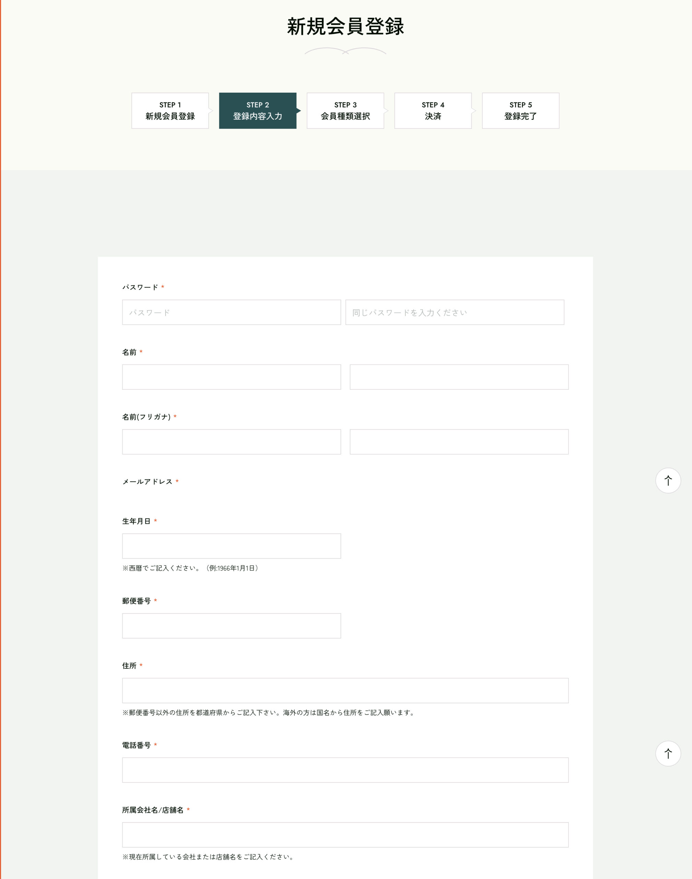Screen dimensions: 692x879
Task: Focus the 生年月日 input field
Action: click(231, 546)
